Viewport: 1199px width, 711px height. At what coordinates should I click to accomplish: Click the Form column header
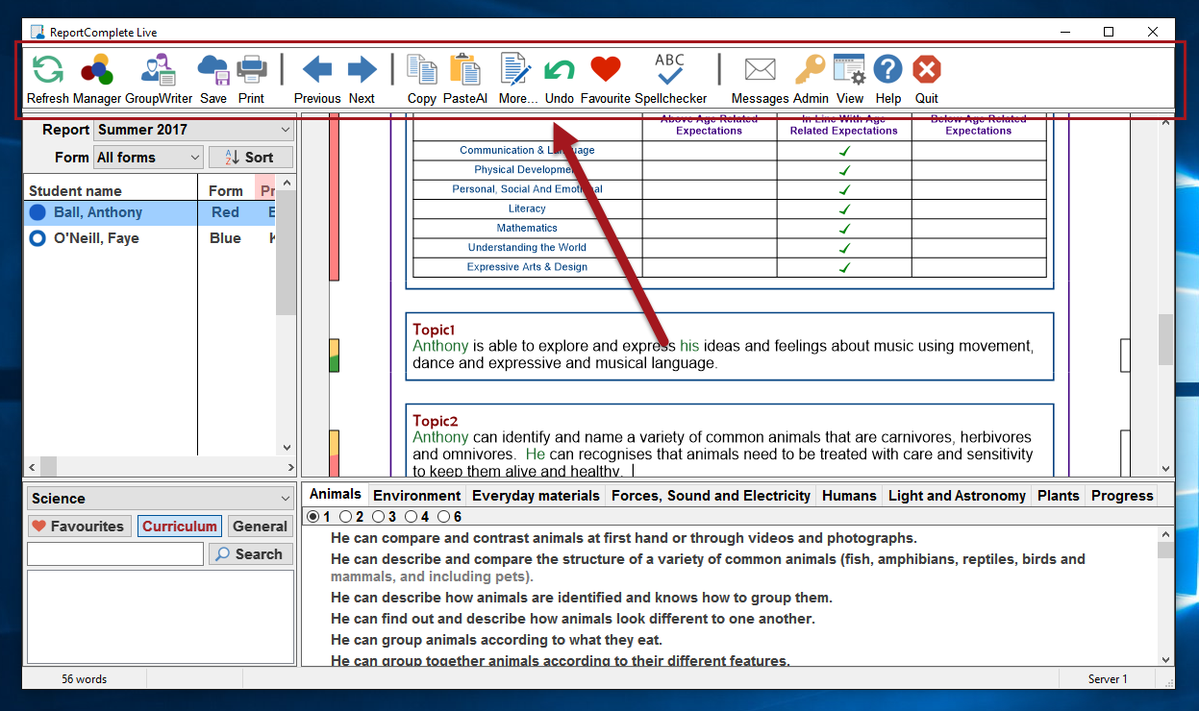click(226, 190)
